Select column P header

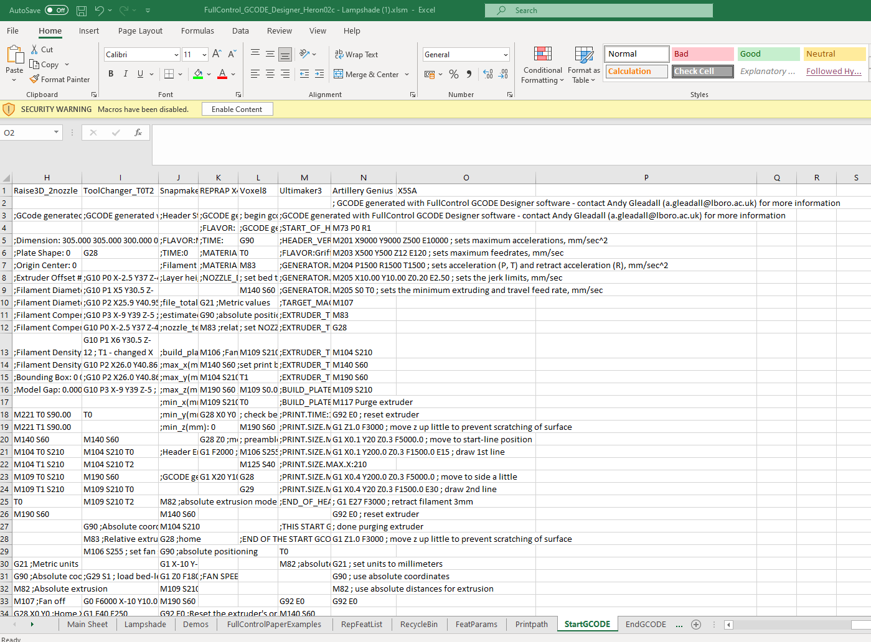coord(646,177)
